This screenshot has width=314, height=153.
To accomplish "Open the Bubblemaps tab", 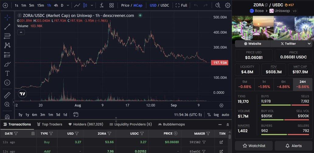I will 171,124.
